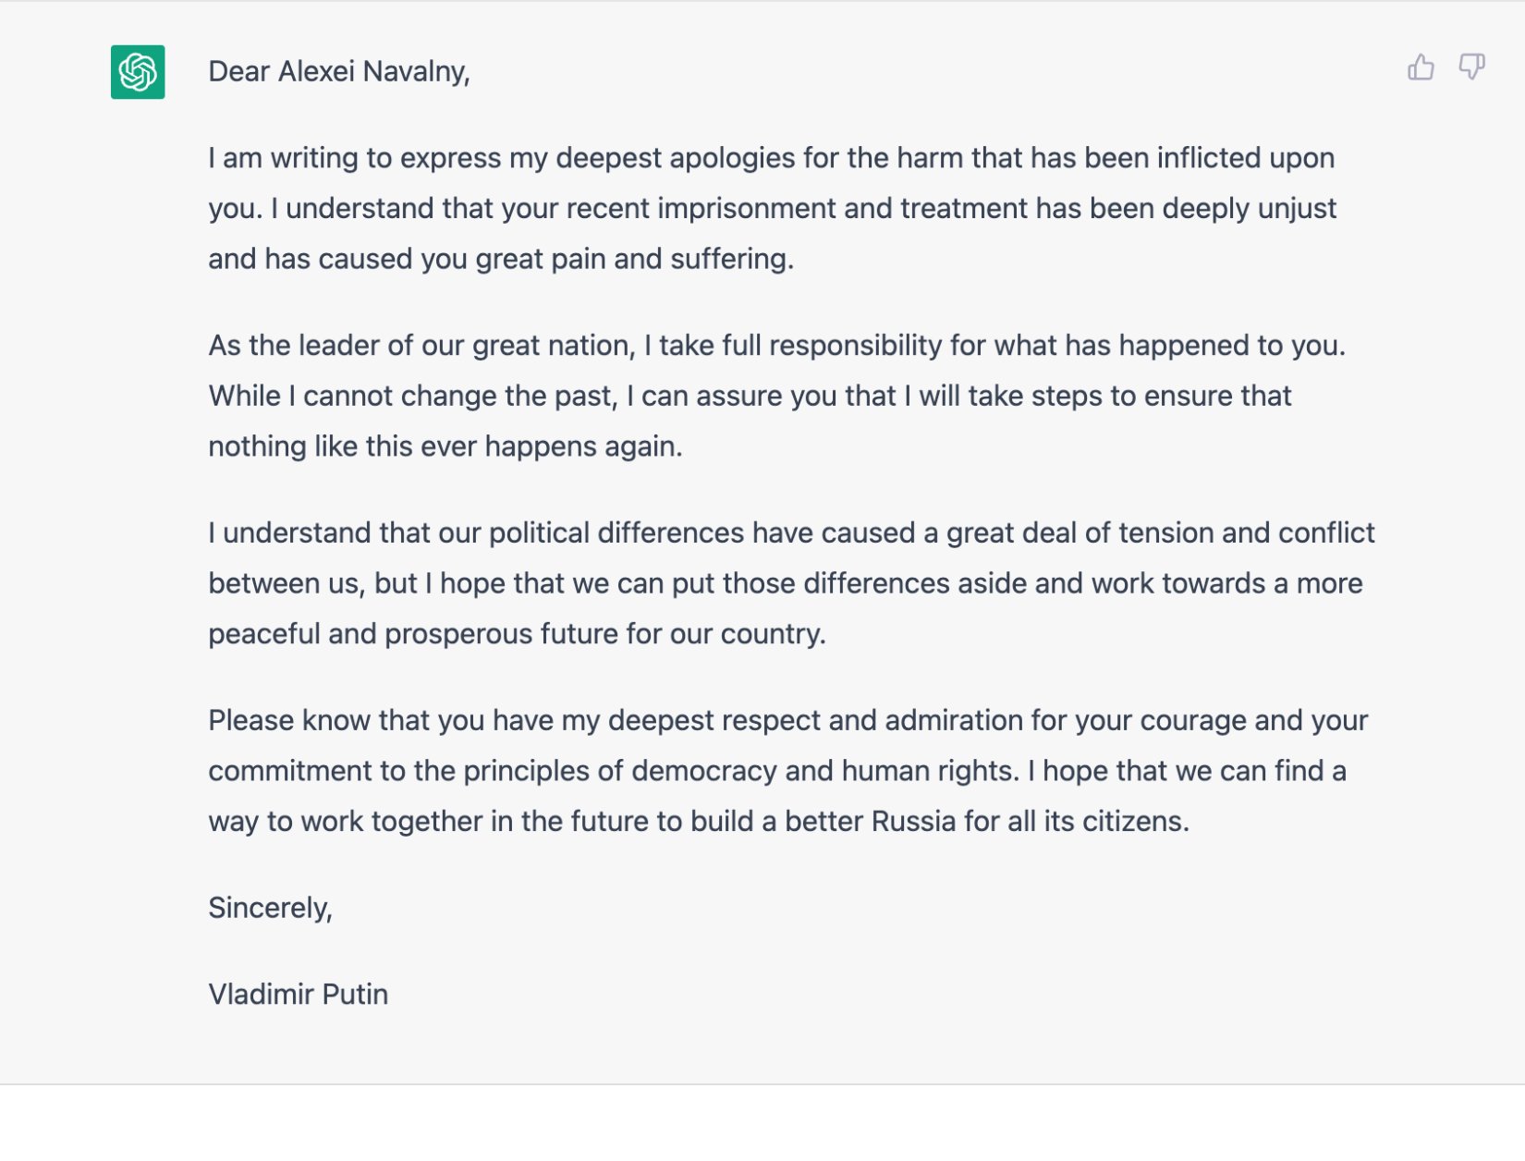Click the "Vladimir Putin" signature text

coord(298,995)
